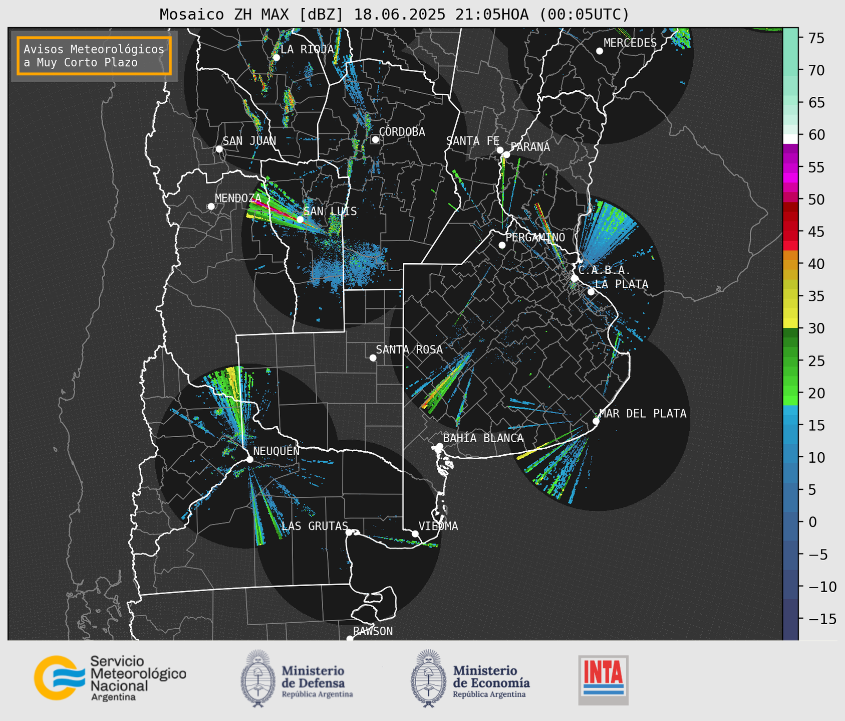
Task: Select the SANTA ROSA city marker
Action: (x=373, y=357)
